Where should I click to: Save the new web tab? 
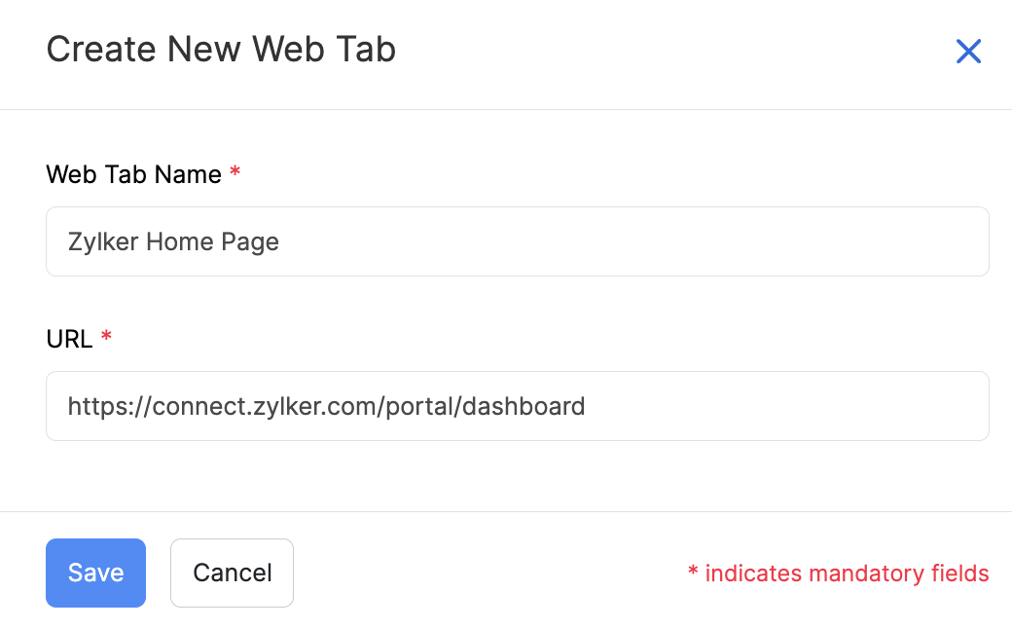(95, 573)
